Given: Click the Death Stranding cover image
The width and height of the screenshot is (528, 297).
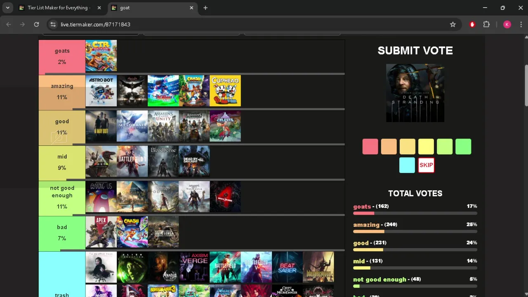Looking at the screenshot, I should coord(415,93).
